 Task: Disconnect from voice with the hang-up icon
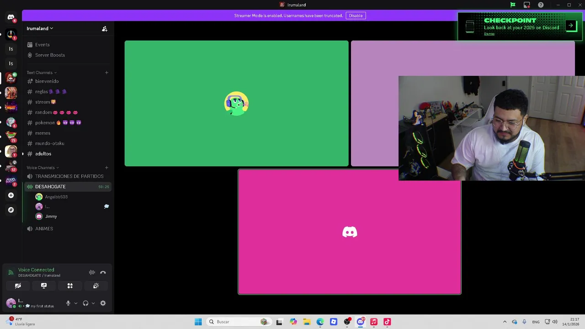pyautogui.click(x=103, y=272)
